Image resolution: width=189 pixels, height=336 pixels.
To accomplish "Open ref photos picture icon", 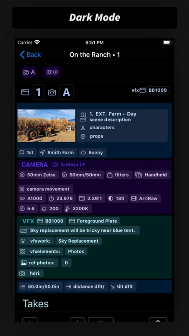I will 23,263.
